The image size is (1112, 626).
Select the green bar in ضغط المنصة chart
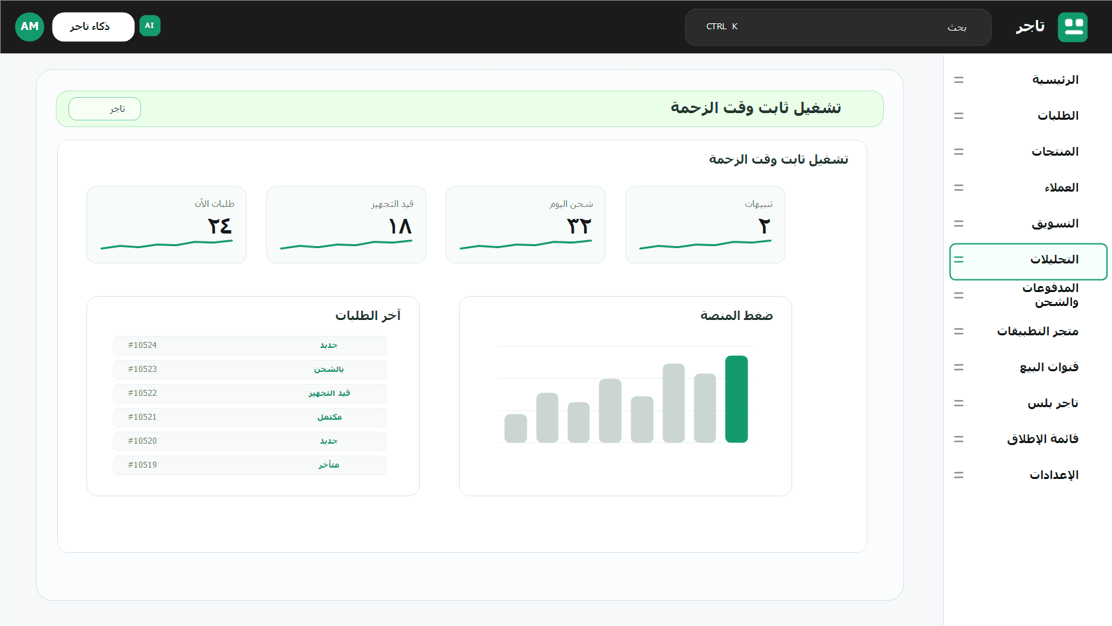point(736,399)
